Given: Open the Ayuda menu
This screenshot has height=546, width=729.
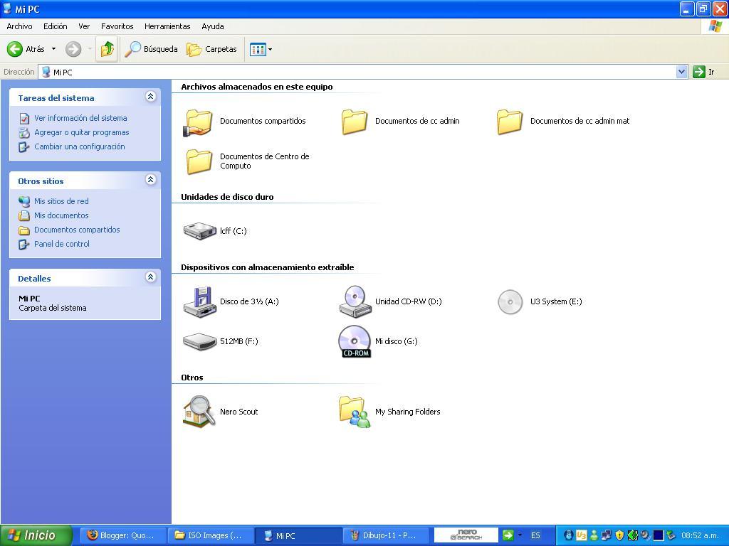Looking at the screenshot, I should click(213, 26).
